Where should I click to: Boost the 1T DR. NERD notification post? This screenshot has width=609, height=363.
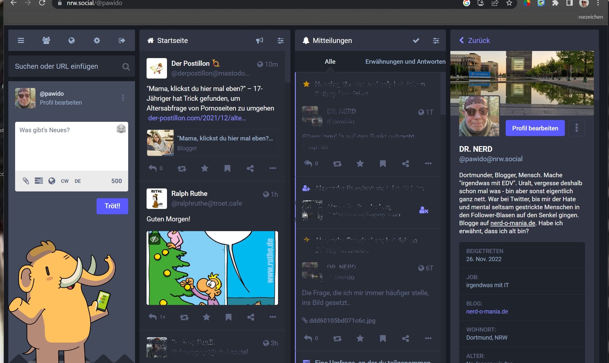[337, 164]
